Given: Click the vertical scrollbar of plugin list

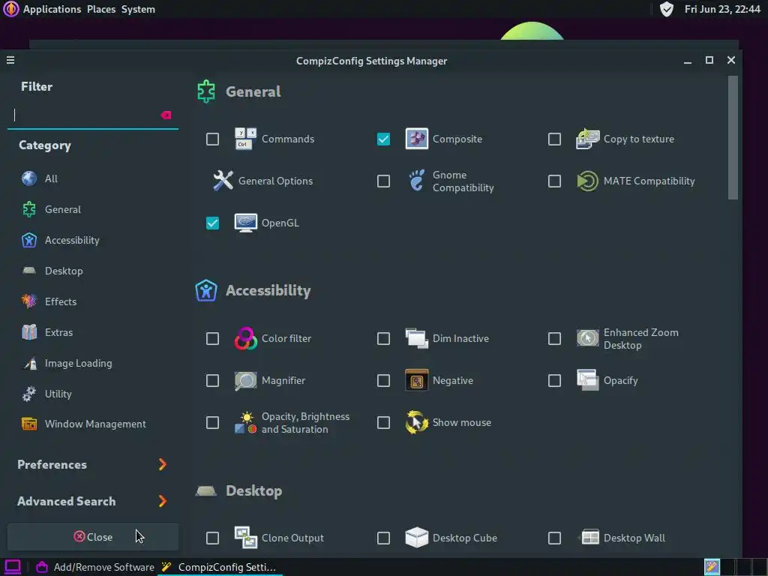Looking at the screenshot, I should click(x=733, y=138).
